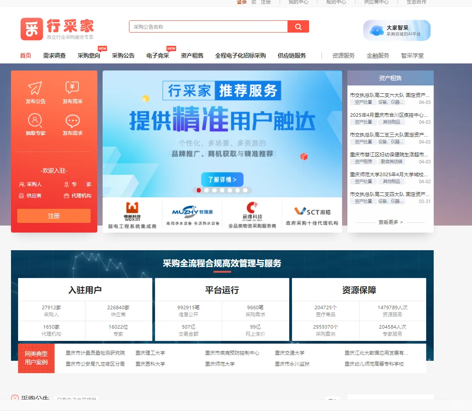Click 重庆幼儿师范高等专科学校 case link
Screen dimensions: 472x411
point(374,364)
